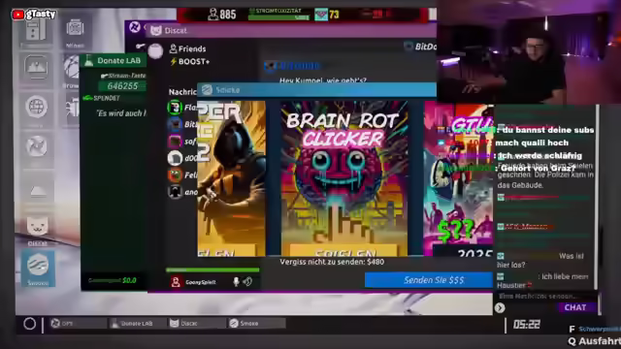Viewport: 621px width, 349px height.
Task: Click the Donate LAB window title bar
Action: (114, 60)
